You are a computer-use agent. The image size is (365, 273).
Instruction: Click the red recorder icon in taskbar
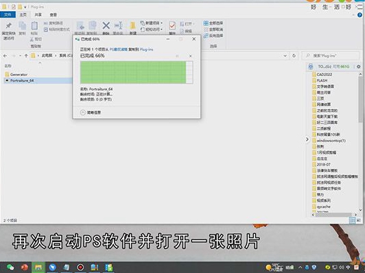click(80, 268)
